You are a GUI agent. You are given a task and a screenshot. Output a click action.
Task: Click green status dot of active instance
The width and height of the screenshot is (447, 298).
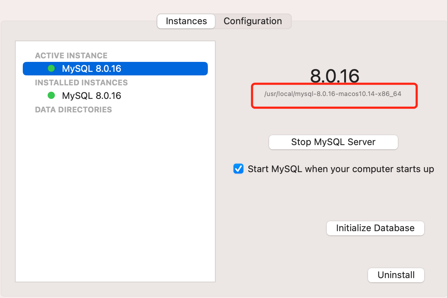coord(51,68)
